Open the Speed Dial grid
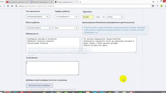 point(12,6)
